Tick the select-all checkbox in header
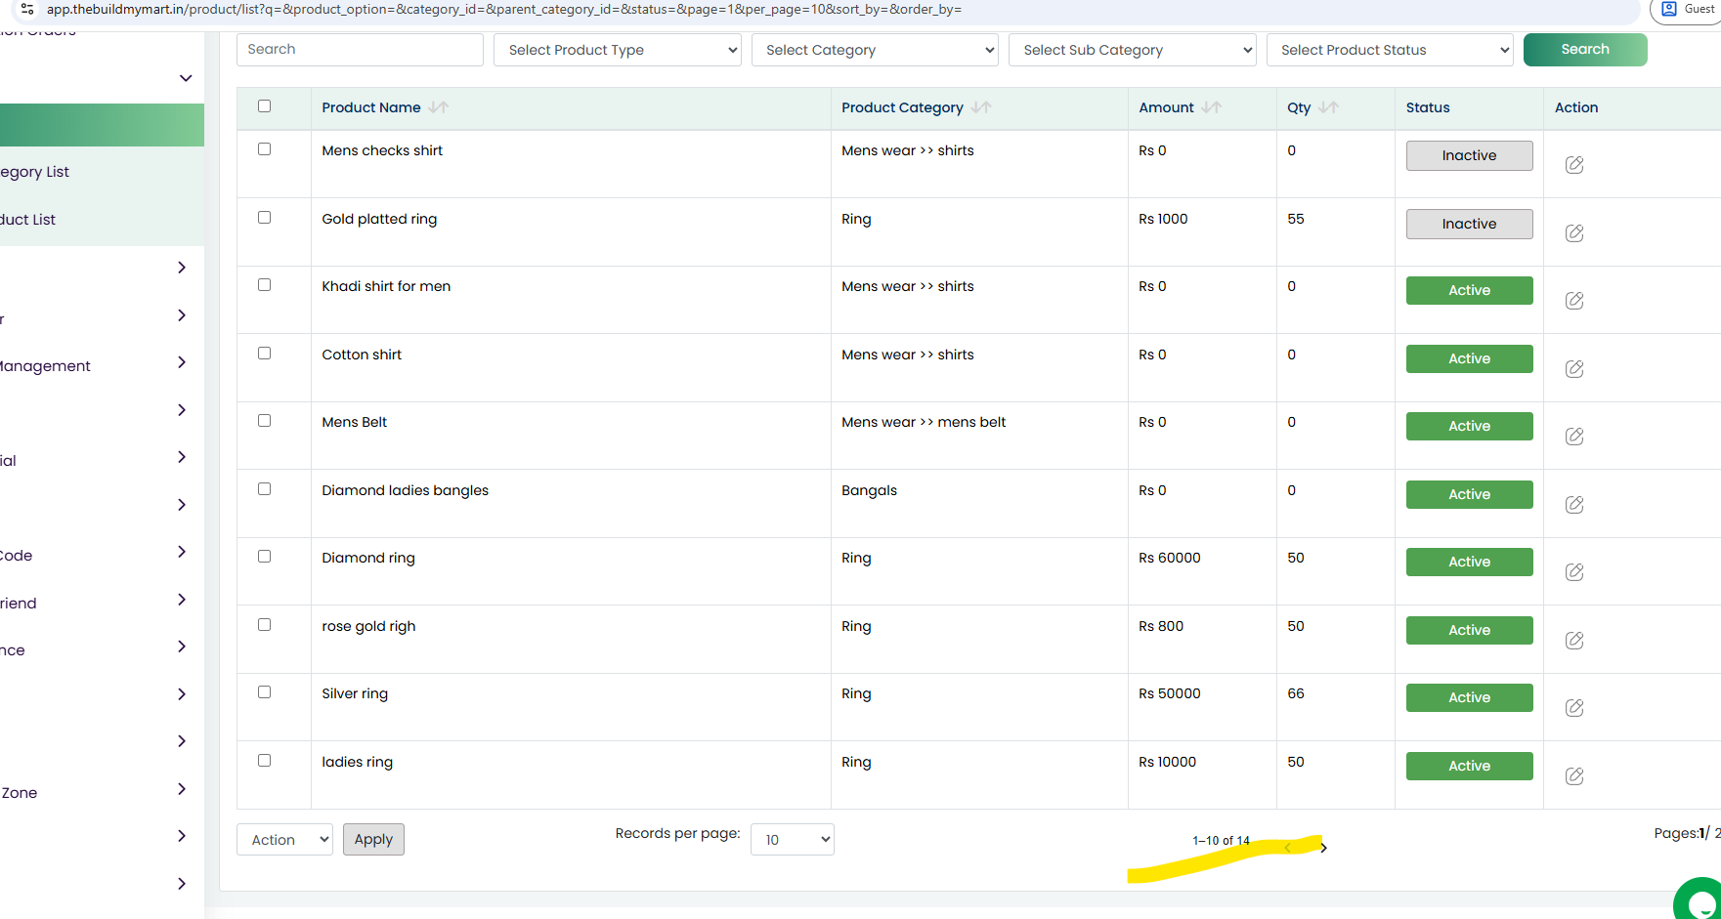The height and width of the screenshot is (919, 1721). pos(264,106)
